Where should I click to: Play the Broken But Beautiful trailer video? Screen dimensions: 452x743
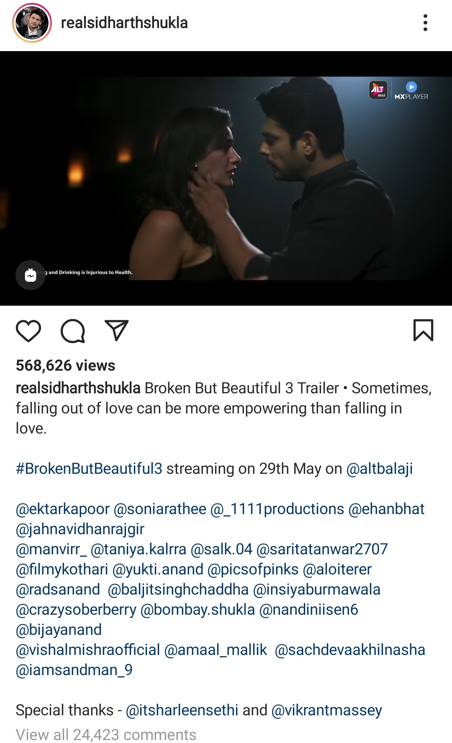tap(226, 178)
